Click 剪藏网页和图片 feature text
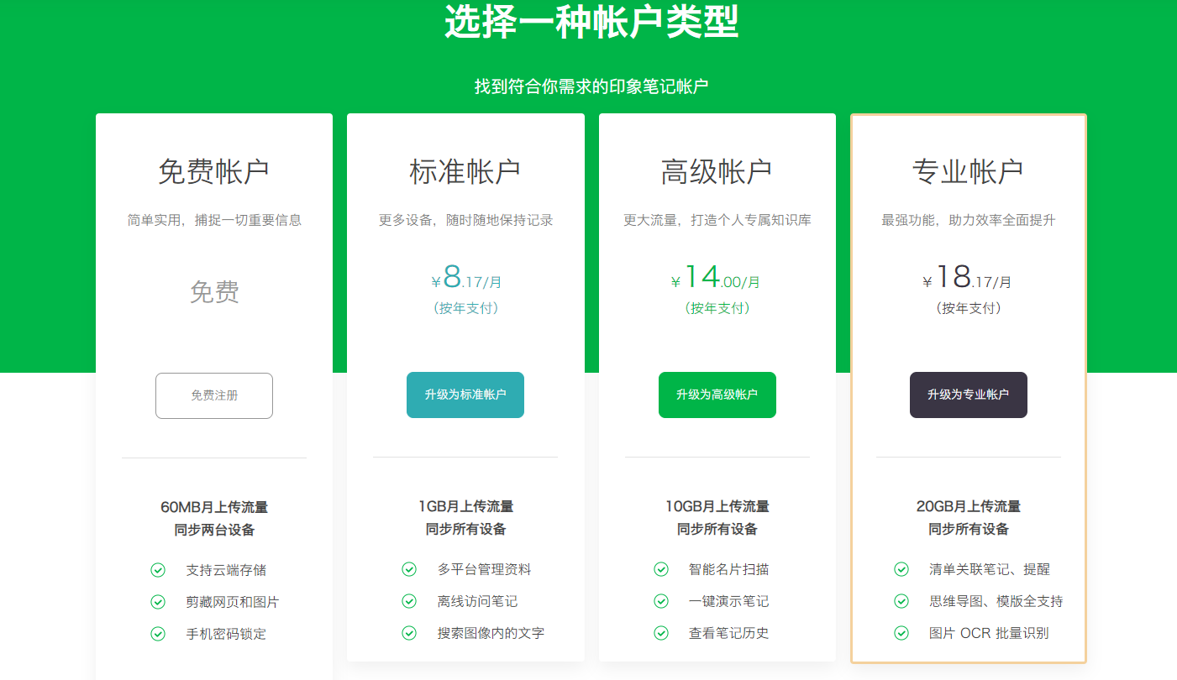This screenshot has height=680, width=1177. tap(233, 602)
